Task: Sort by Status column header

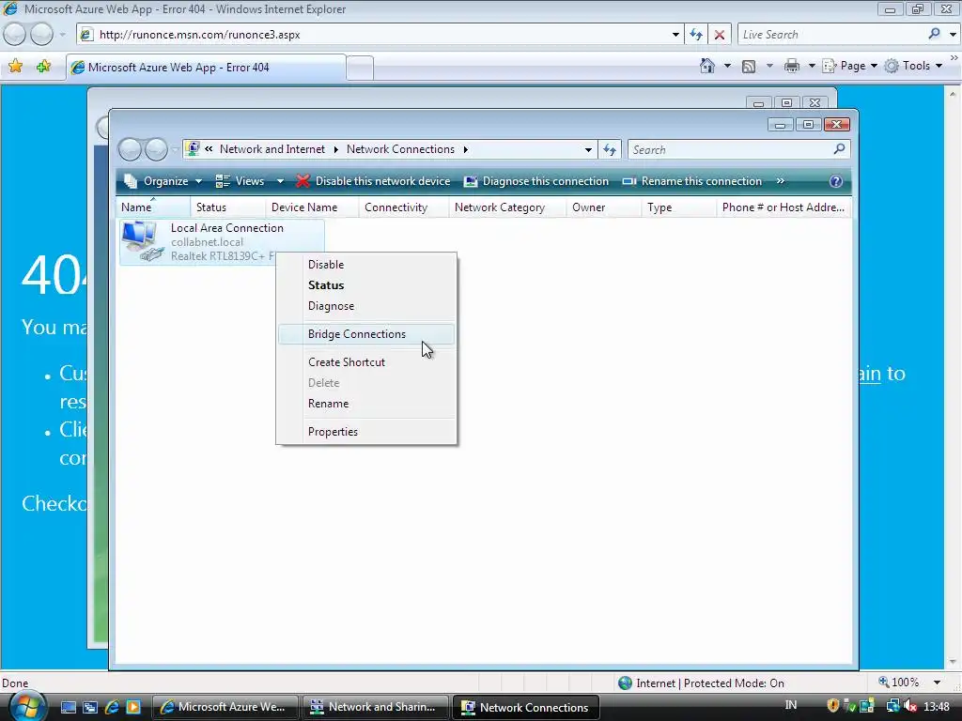Action: 227,207
